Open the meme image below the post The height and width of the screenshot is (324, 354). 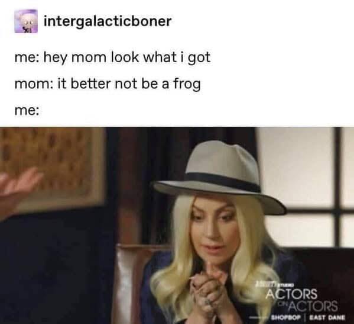177,225
